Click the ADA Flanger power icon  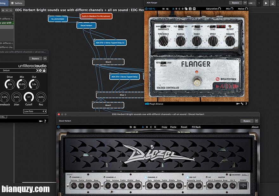146,9
